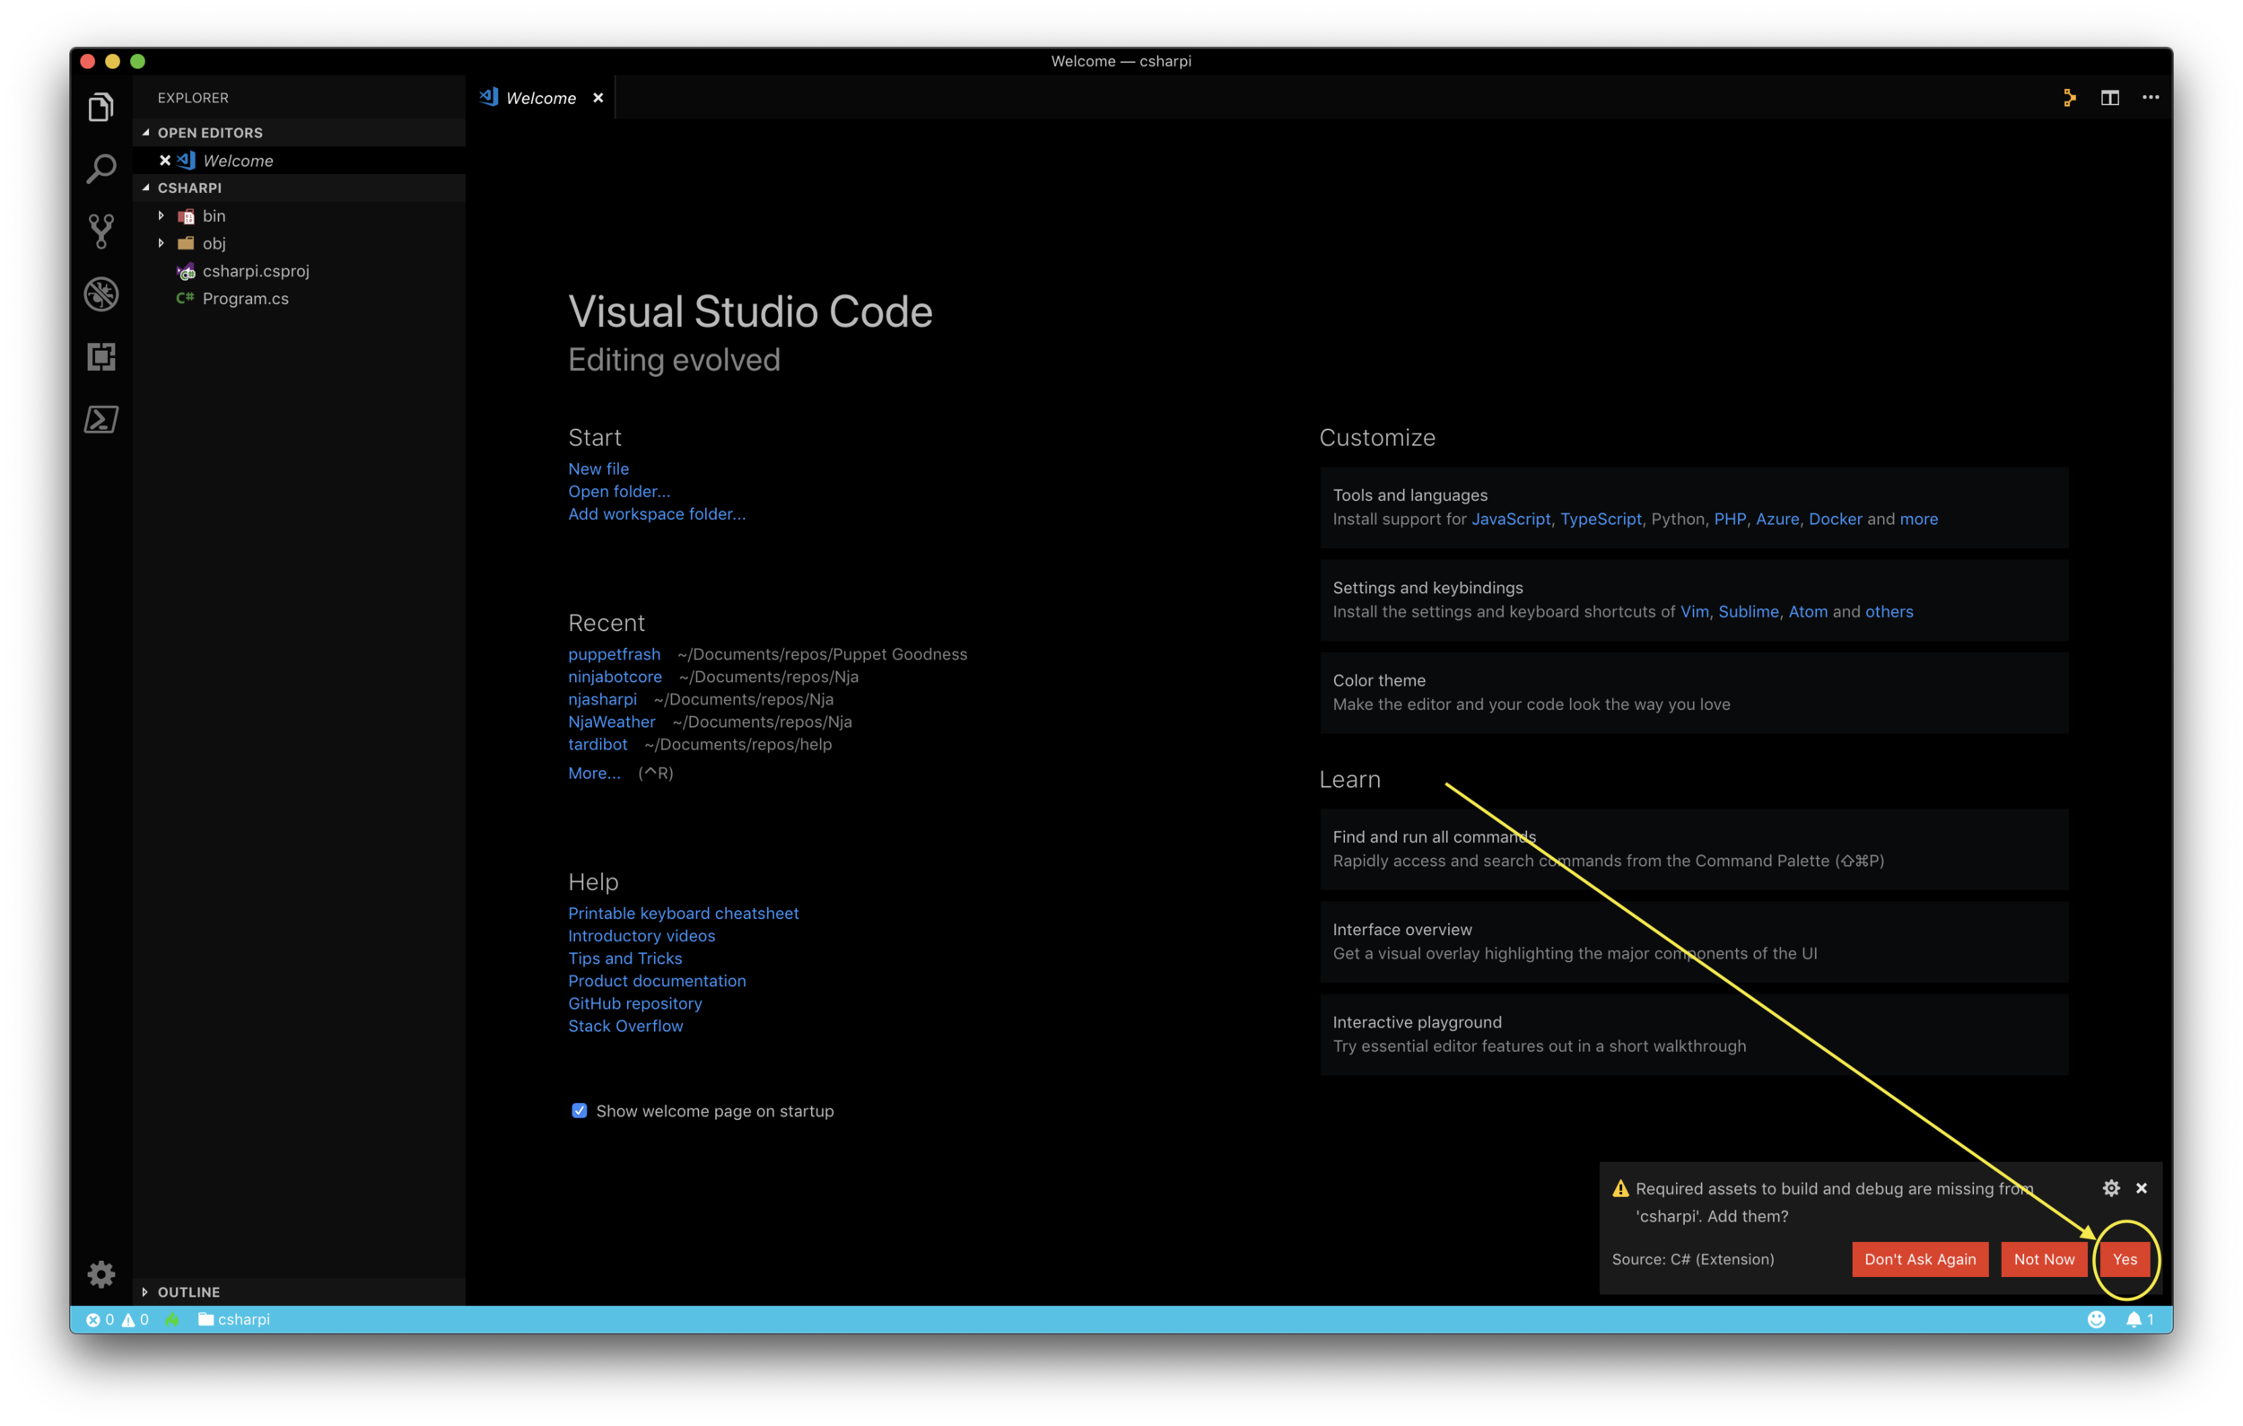
Task: Click the notification bell in status bar
Action: (x=2134, y=1319)
